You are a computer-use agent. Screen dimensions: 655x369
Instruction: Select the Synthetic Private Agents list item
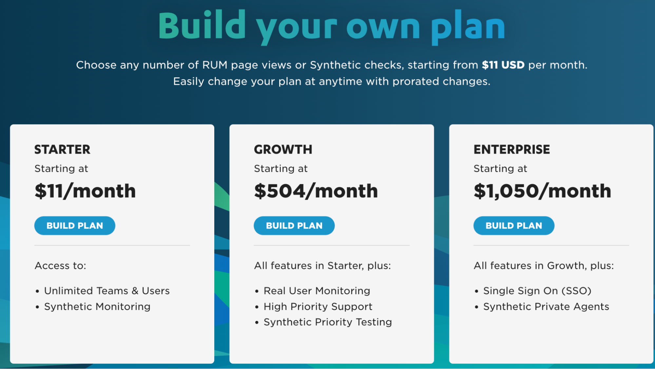coord(546,306)
